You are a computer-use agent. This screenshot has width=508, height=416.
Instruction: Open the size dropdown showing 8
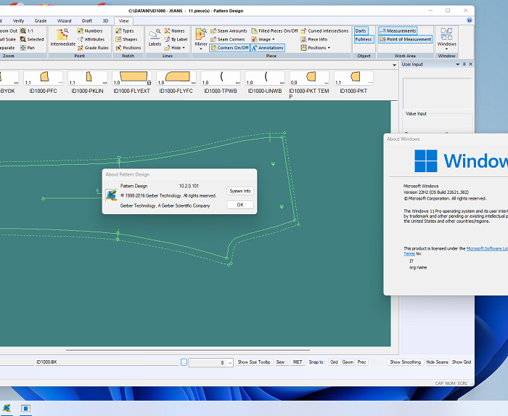coord(229,362)
